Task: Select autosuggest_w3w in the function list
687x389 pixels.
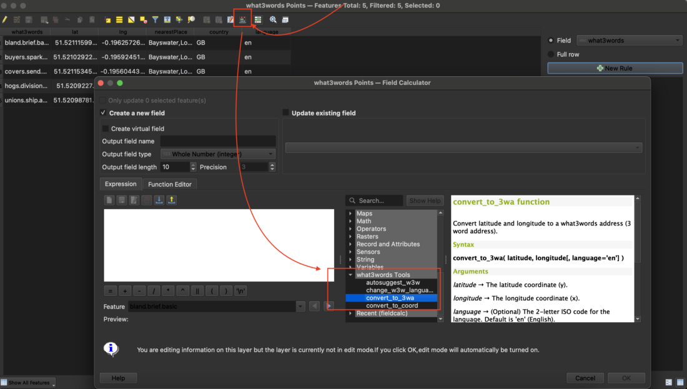Action: click(393, 283)
